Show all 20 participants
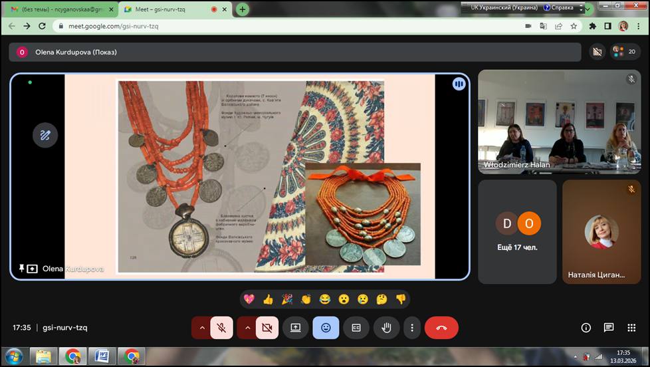This screenshot has width=650, height=367. tap(625, 51)
